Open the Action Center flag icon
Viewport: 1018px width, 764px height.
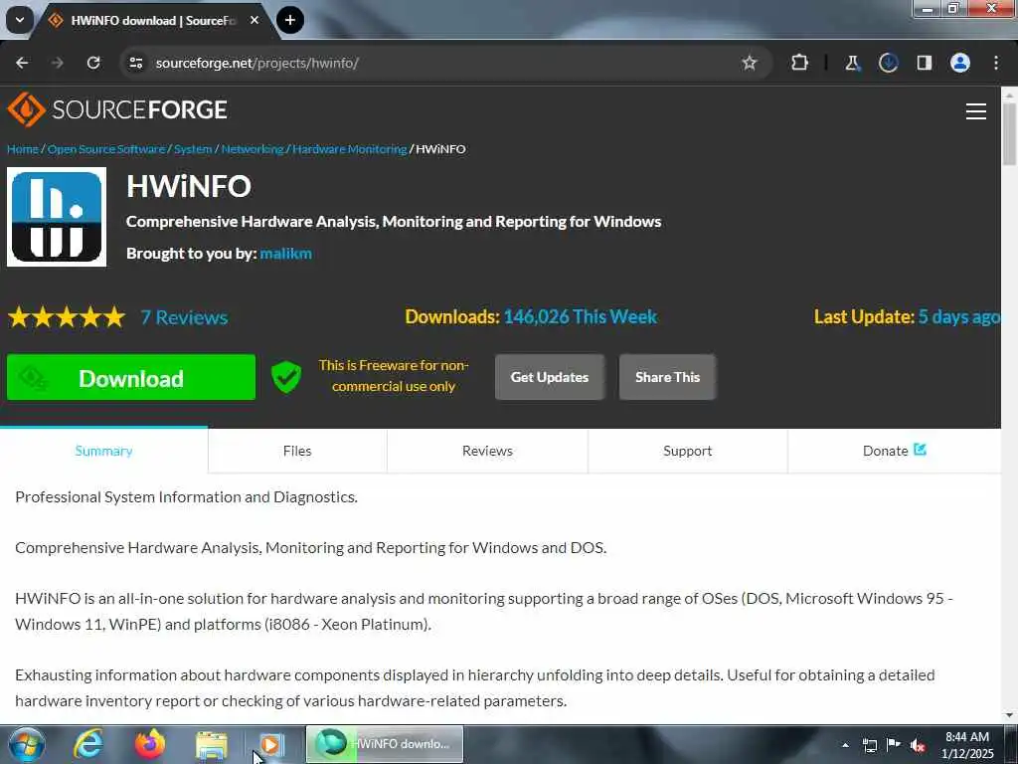894,745
